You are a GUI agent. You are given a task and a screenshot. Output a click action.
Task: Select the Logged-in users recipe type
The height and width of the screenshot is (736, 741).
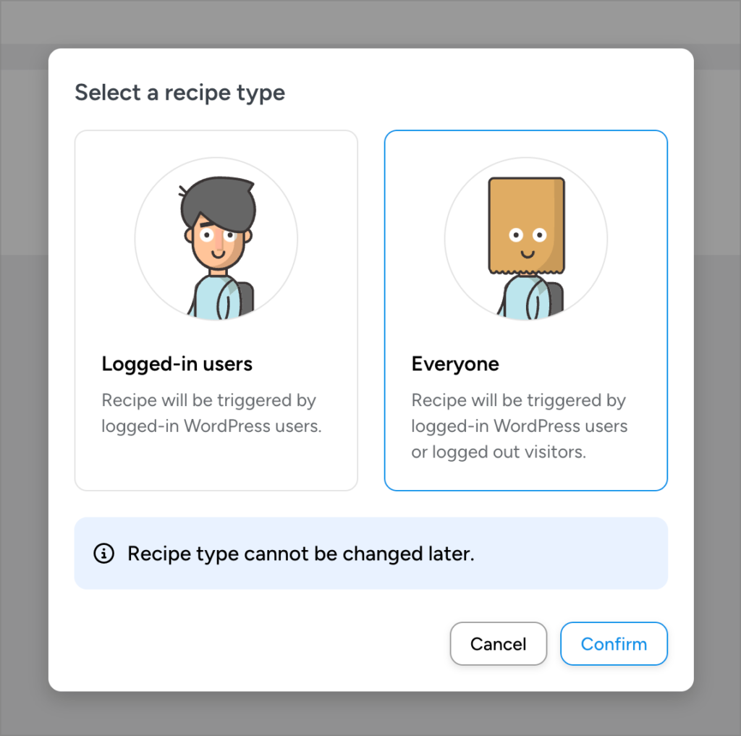216,310
